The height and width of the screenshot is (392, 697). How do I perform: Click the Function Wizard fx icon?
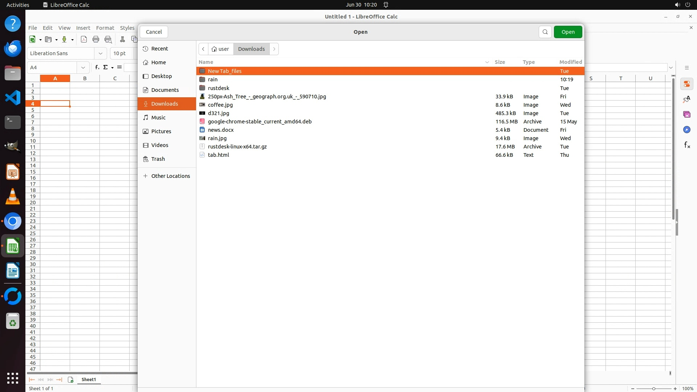97,68
